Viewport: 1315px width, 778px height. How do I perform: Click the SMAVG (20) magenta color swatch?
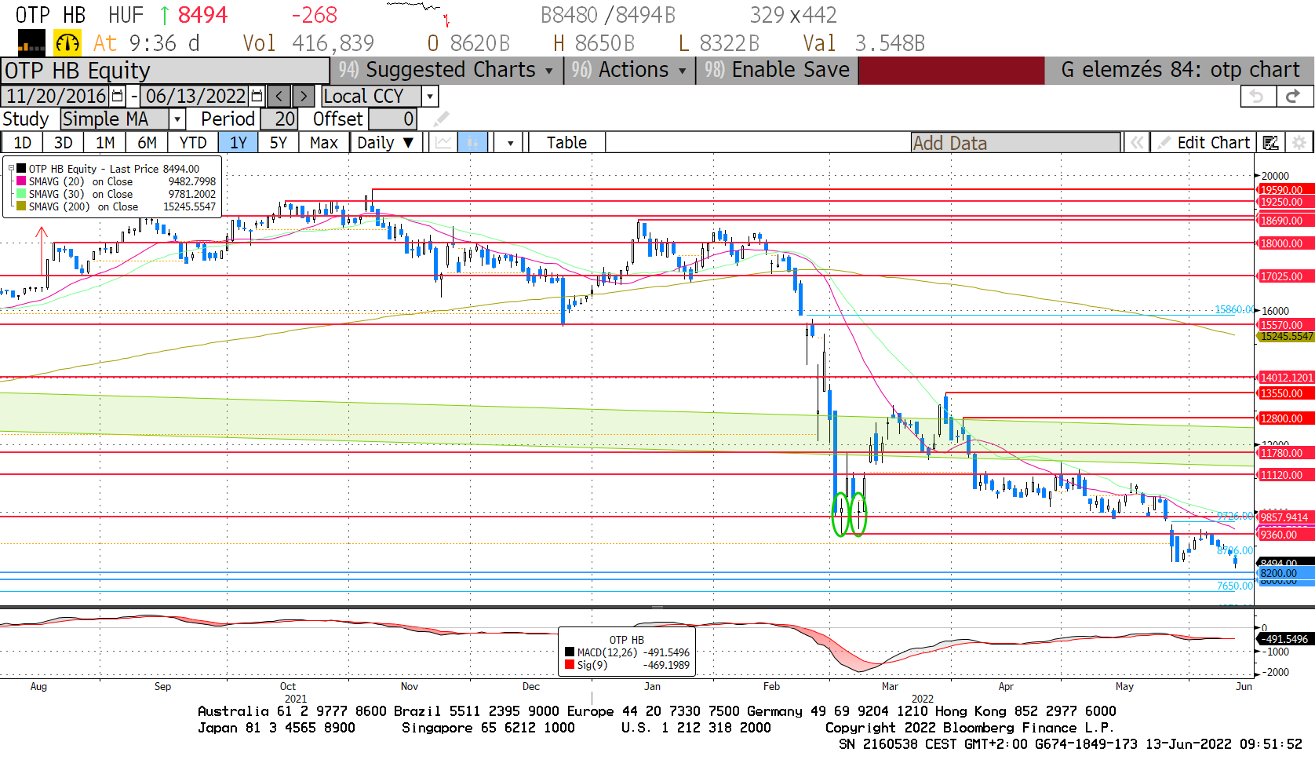coord(21,181)
